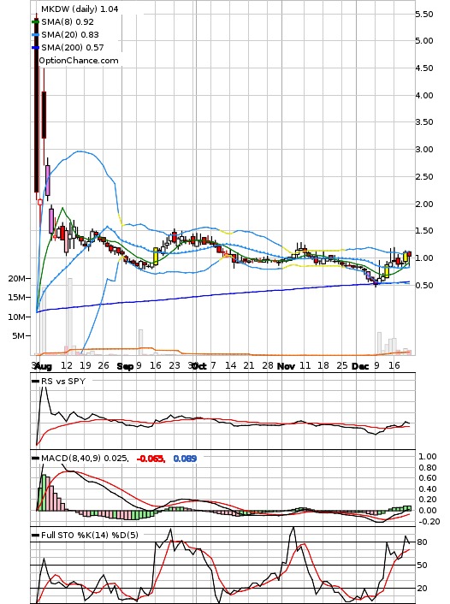This screenshot has height=604, width=450.
Task: Click the 0.80 label on MACD axis
Action: point(428,468)
